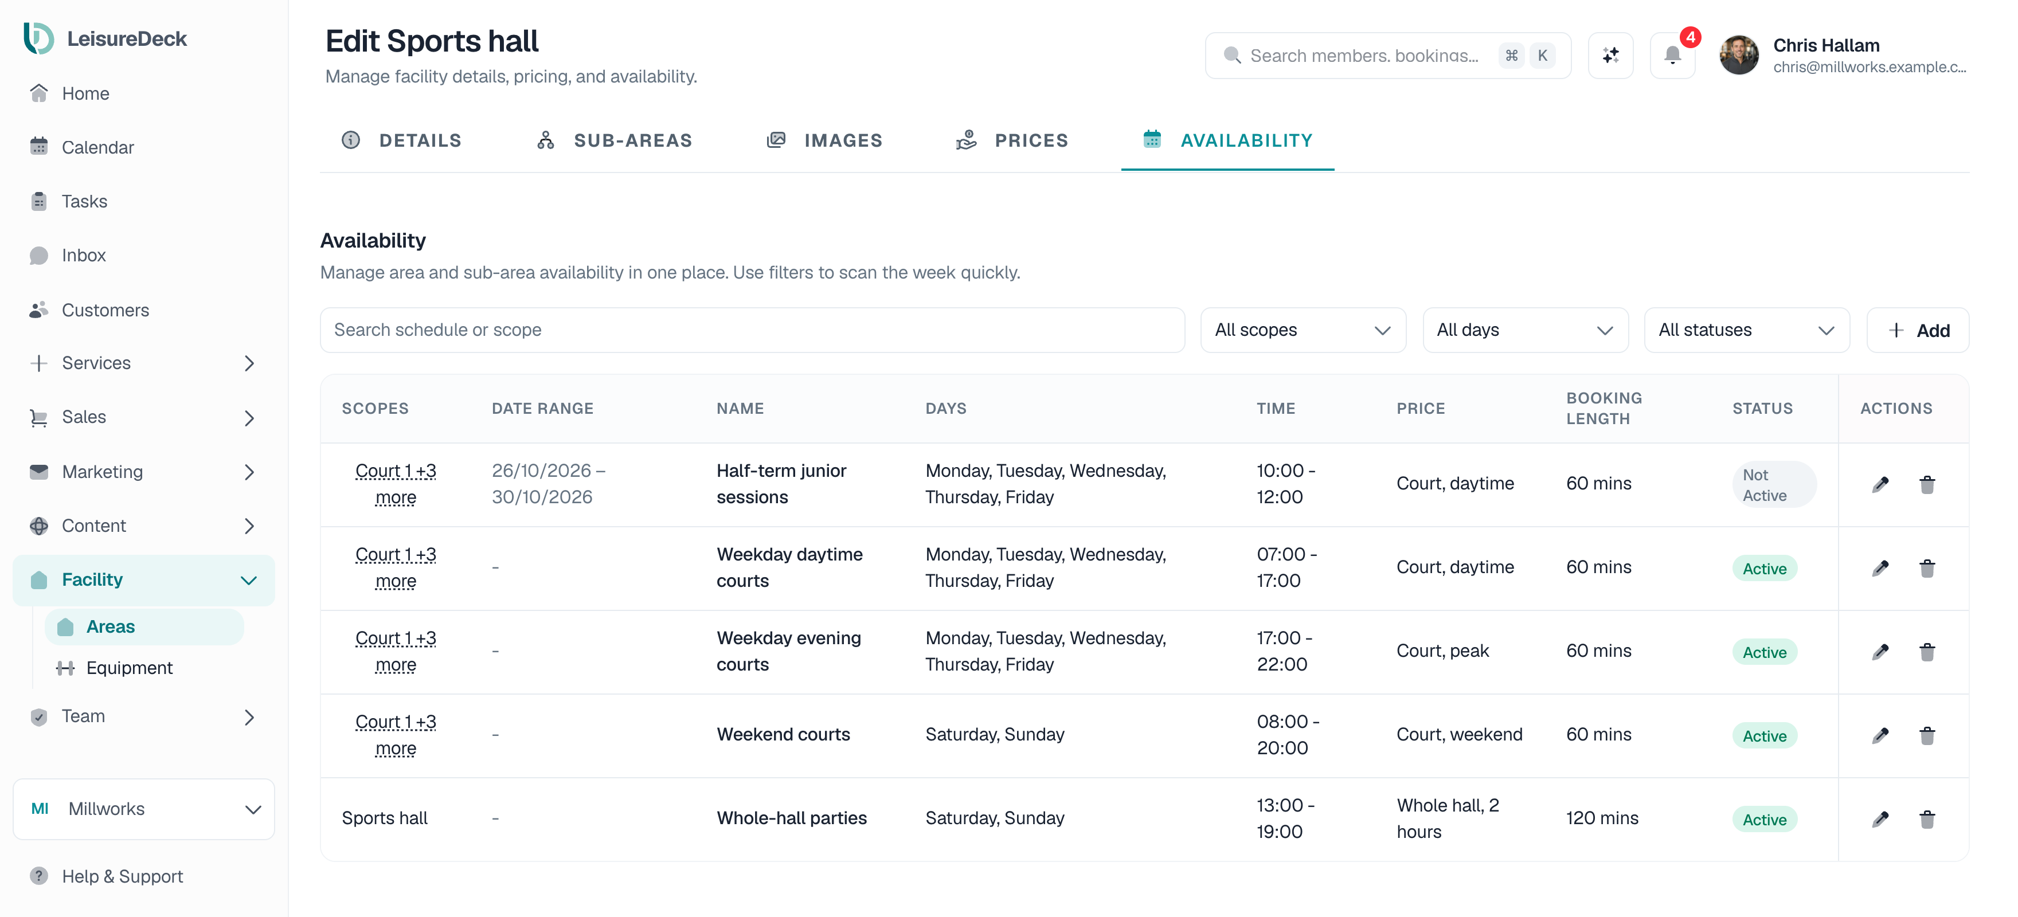
Task: Open Calendar from sidebar
Action: click(143, 147)
